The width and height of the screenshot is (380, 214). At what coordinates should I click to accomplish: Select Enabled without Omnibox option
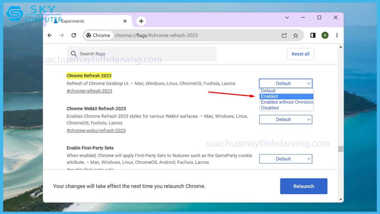click(x=286, y=102)
